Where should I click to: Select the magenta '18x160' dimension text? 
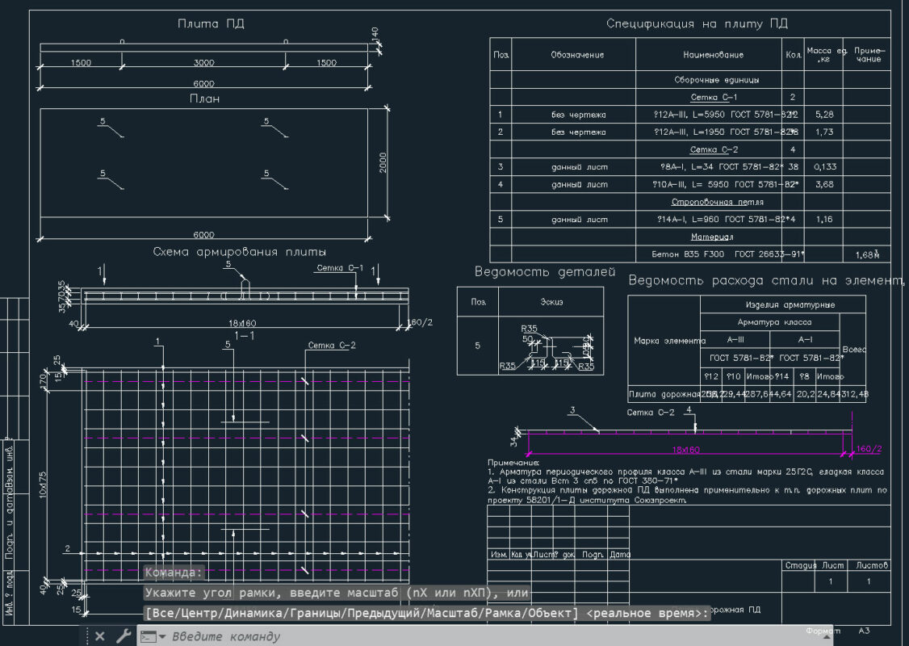point(686,450)
